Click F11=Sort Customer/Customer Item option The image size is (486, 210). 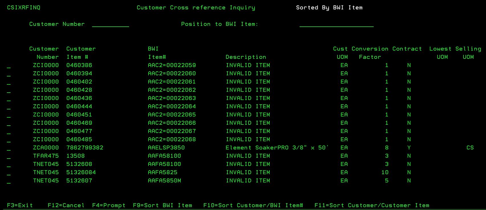click(x=372, y=205)
